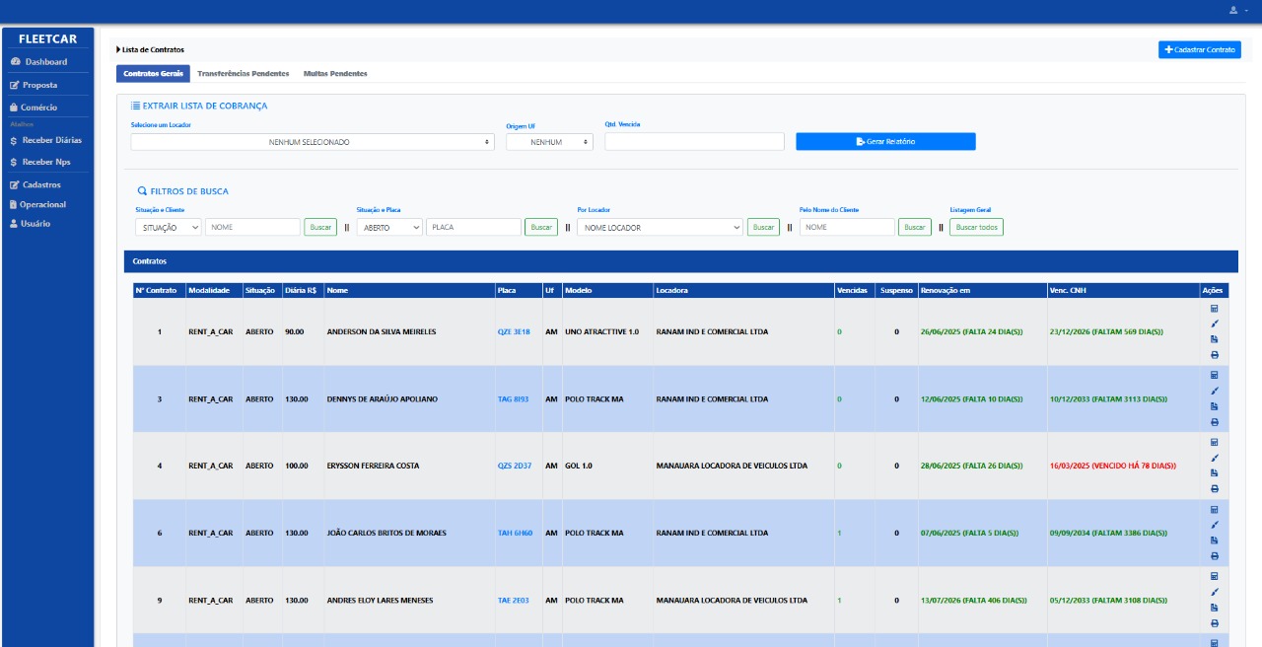The image size is (1262, 647).
Task: Switch to Transferências Pendentes tab
Action: click(244, 74)
